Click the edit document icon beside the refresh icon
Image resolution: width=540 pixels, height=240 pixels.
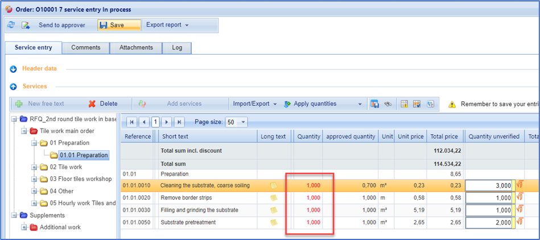(26, 25)
